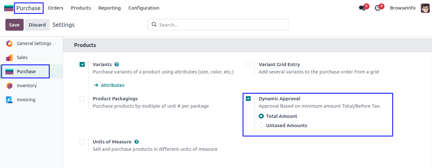This screenshot has width=432, height=168.
Task: Click the Save button
Action: point(14,25)
